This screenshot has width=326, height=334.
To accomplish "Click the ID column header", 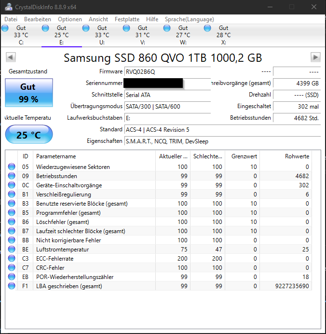I will 26,156.
